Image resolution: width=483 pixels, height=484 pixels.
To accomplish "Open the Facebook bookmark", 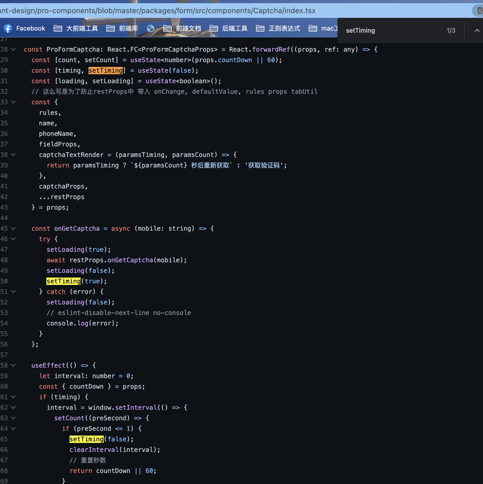I will click(x=24, y=28).
